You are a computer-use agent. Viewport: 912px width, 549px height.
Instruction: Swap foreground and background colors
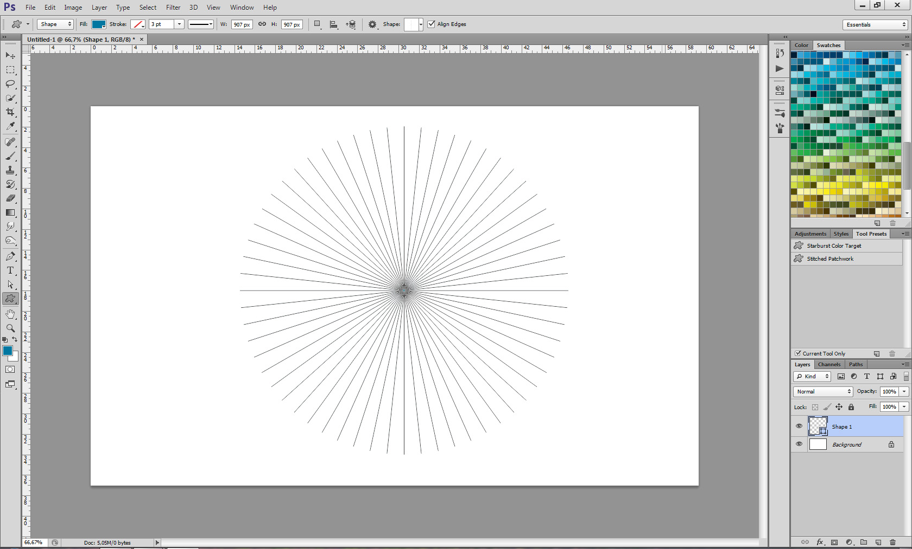click(15, 340)
